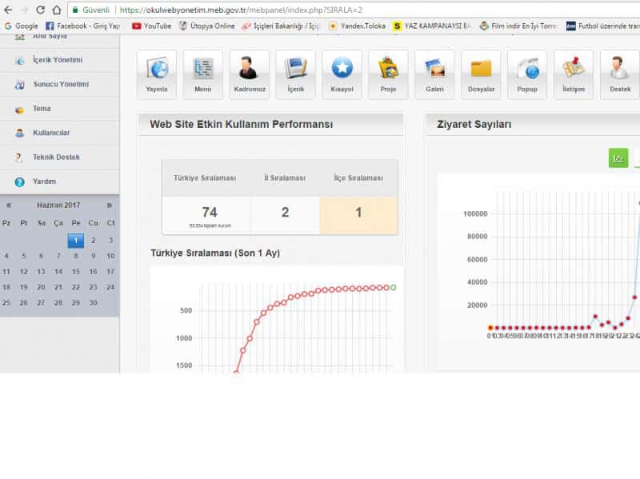Open the Dosyalar folder icon
Screen dimensions: 640x479
481,74
